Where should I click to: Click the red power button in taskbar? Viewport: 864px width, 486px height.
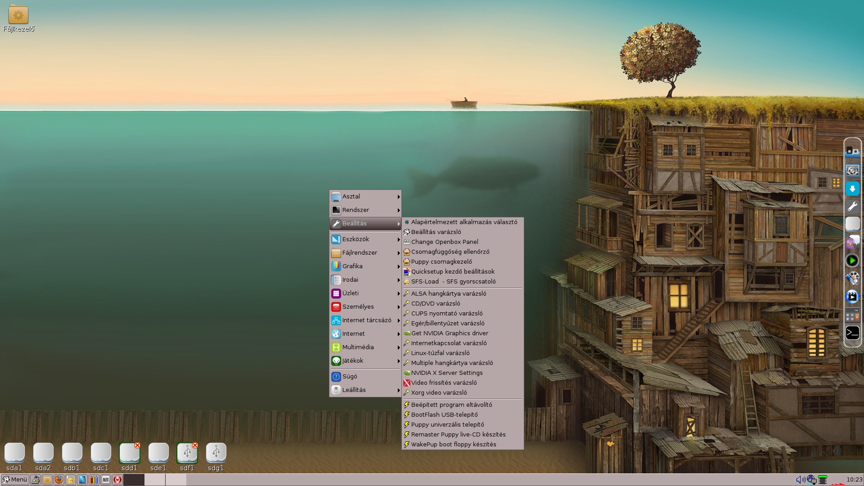[x=117, y=480]
